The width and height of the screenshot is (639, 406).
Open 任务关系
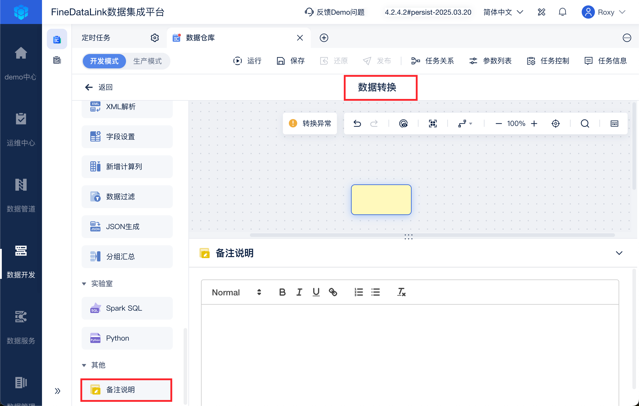(x=432, y=61)
